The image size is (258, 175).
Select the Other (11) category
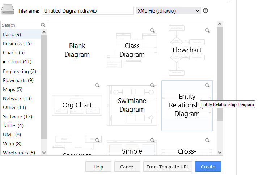(x=21, y=107)
